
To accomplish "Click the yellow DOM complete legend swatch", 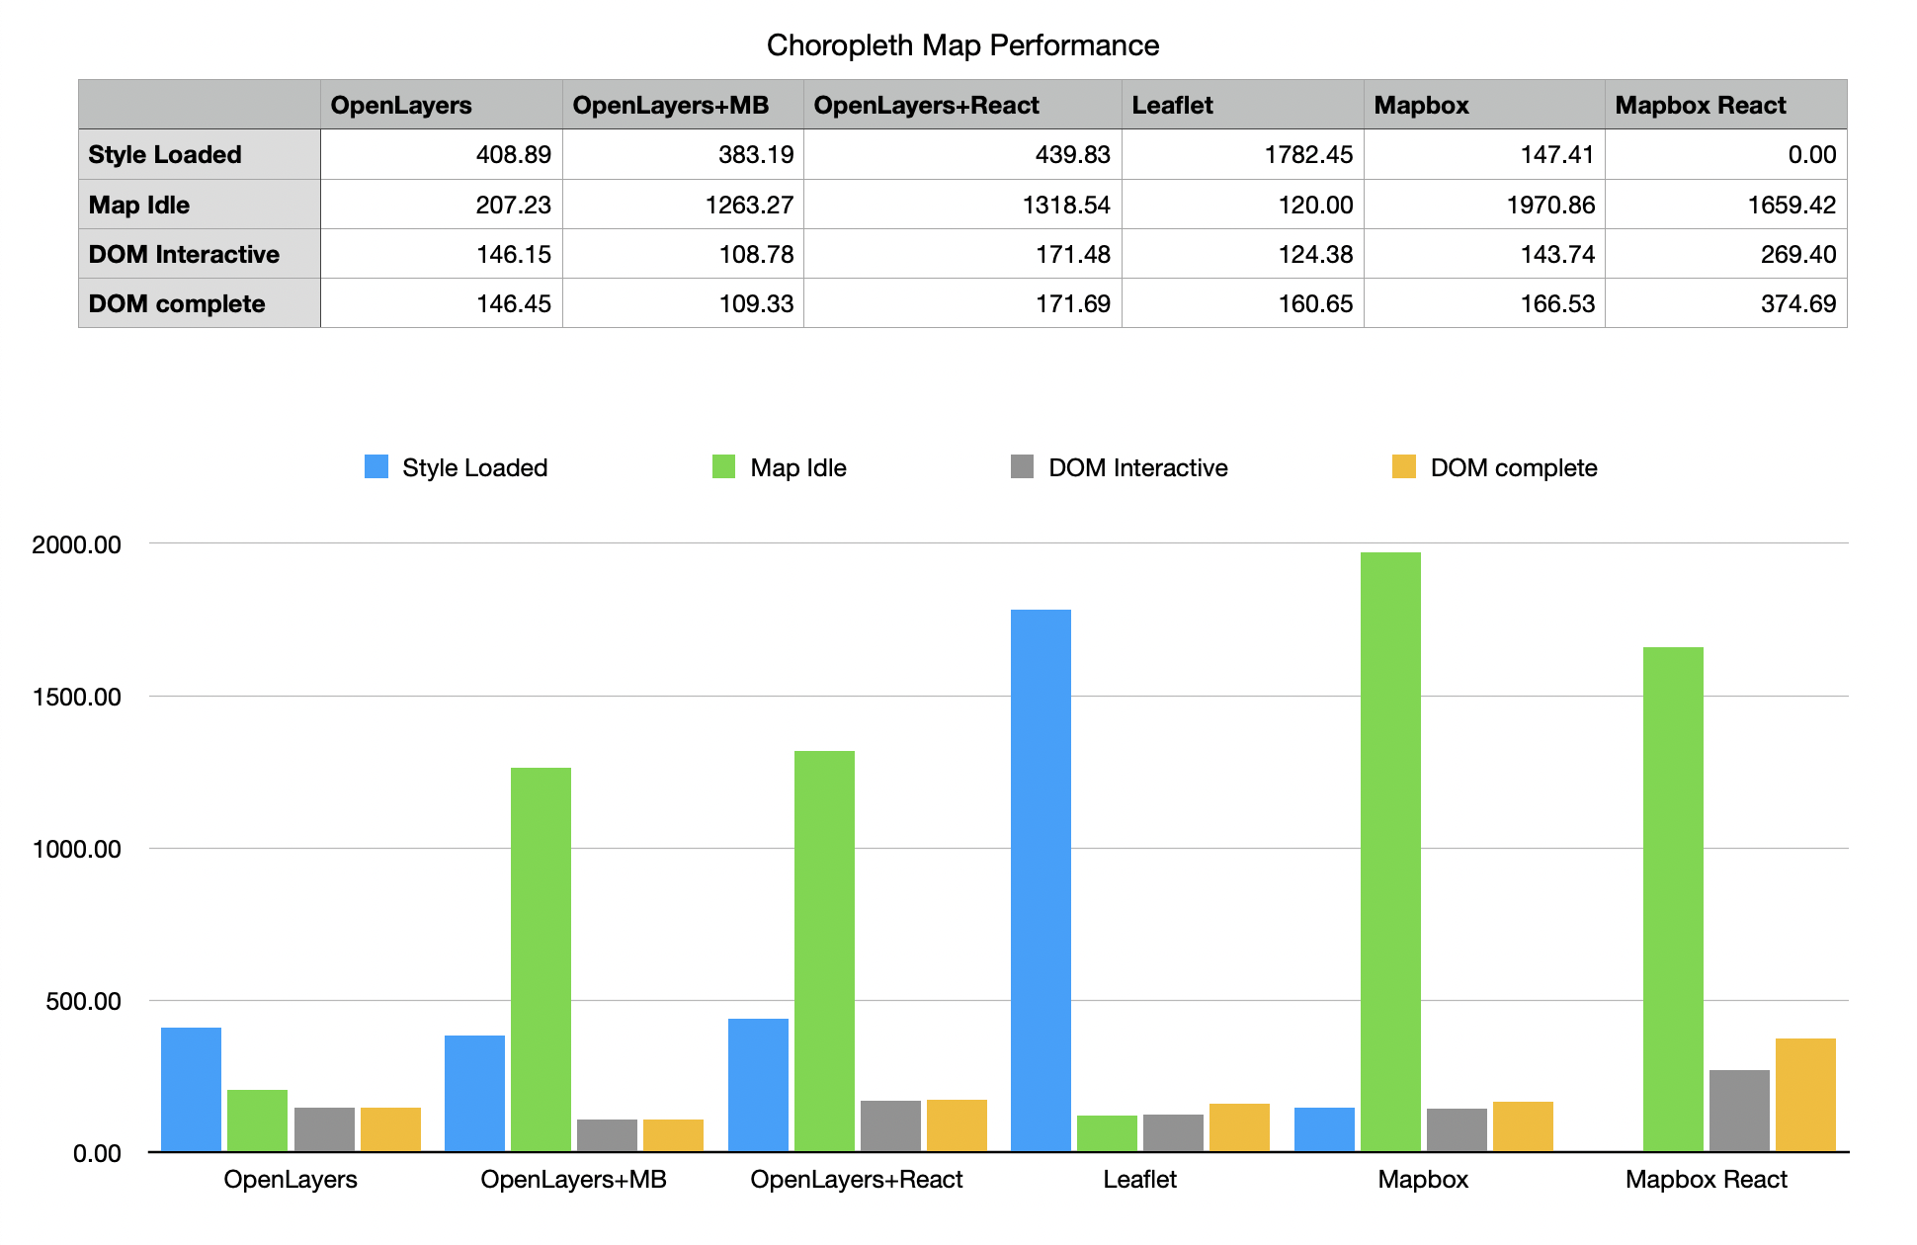I will 1403,466.
